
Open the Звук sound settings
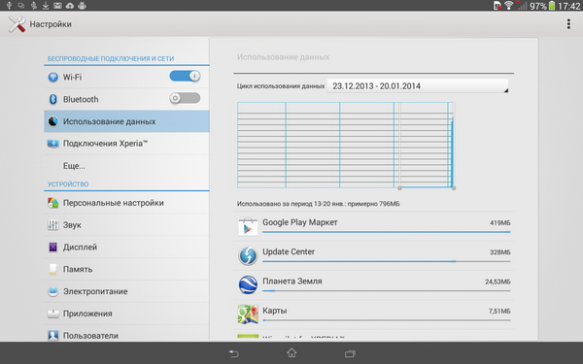pos(126,225)
